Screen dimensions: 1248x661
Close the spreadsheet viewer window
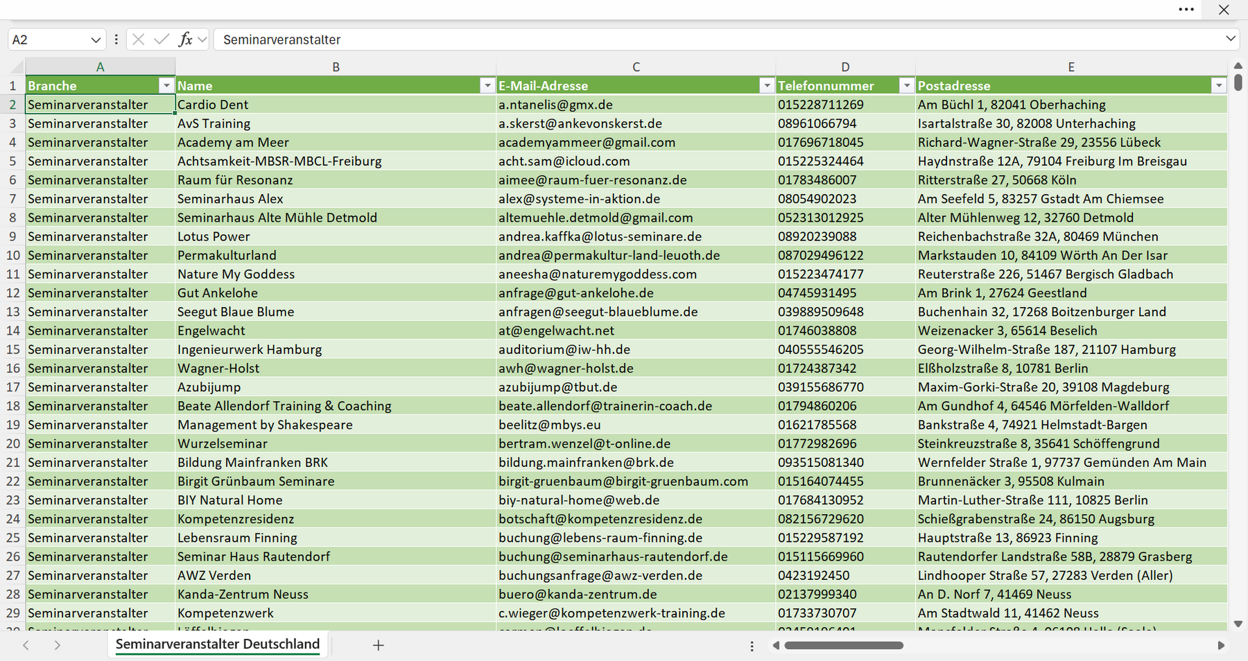point(1224,10)
